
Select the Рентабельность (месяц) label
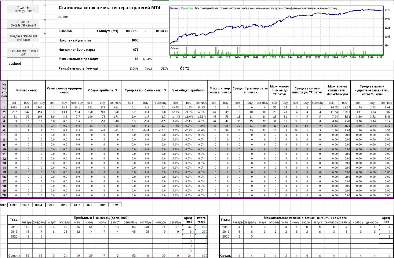tap(78, 68)
